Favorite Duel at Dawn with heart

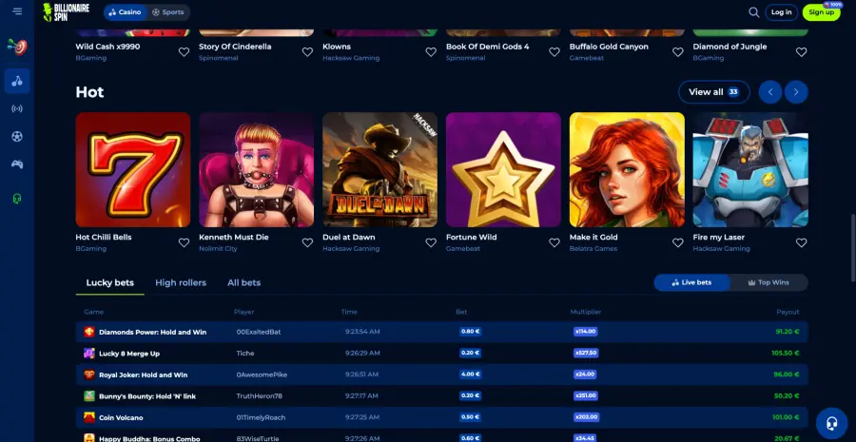431,242
